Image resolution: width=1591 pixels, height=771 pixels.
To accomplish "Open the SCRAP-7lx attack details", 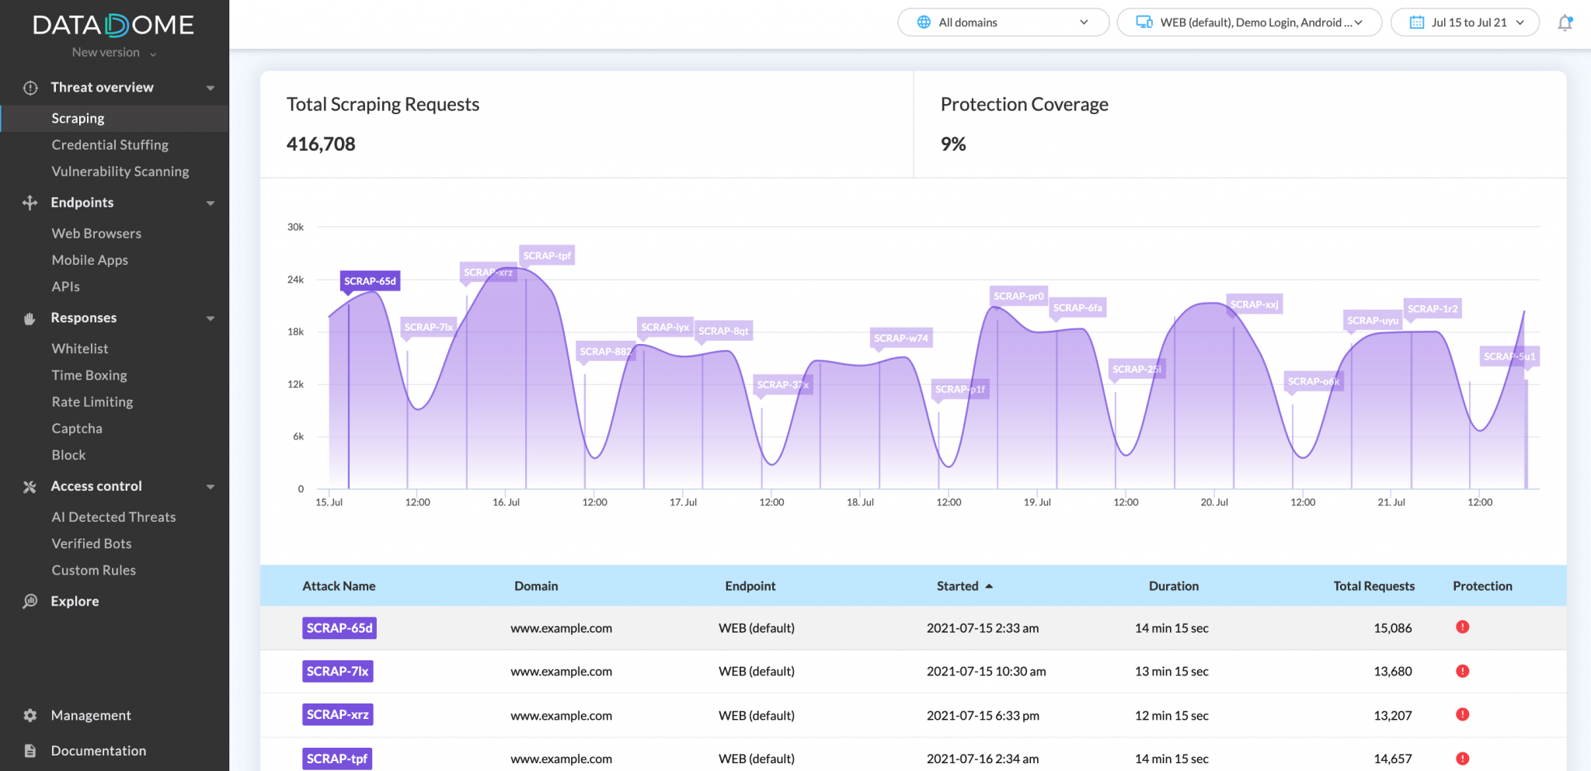I will coord(338,671).
